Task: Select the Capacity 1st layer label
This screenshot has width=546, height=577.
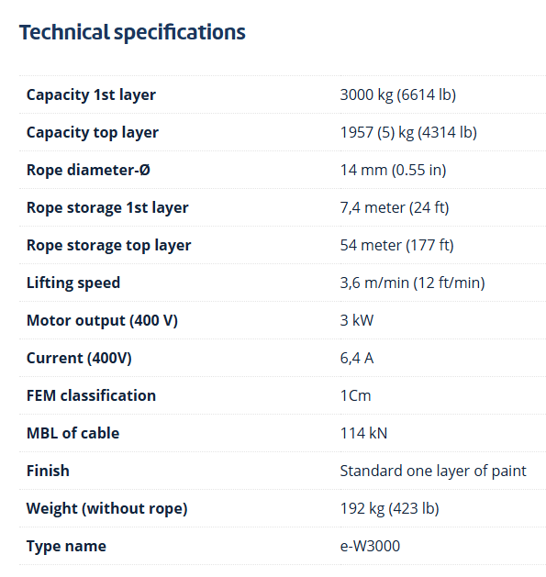Action: (x=91, y=94)
